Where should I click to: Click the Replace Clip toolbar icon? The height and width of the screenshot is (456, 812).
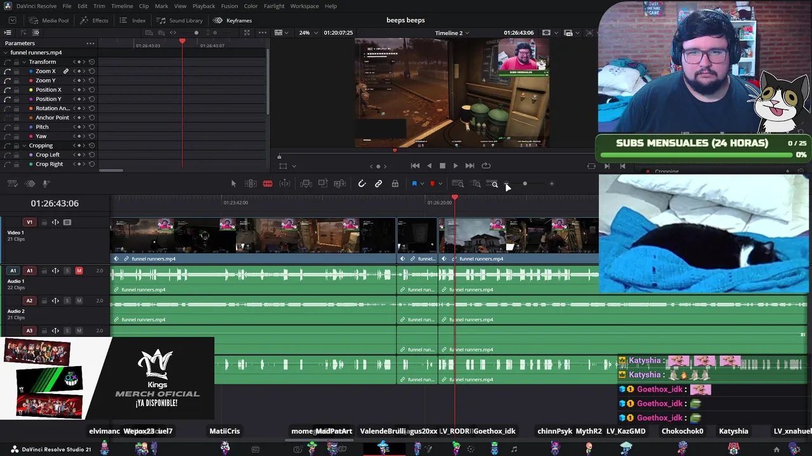[340, 184]
